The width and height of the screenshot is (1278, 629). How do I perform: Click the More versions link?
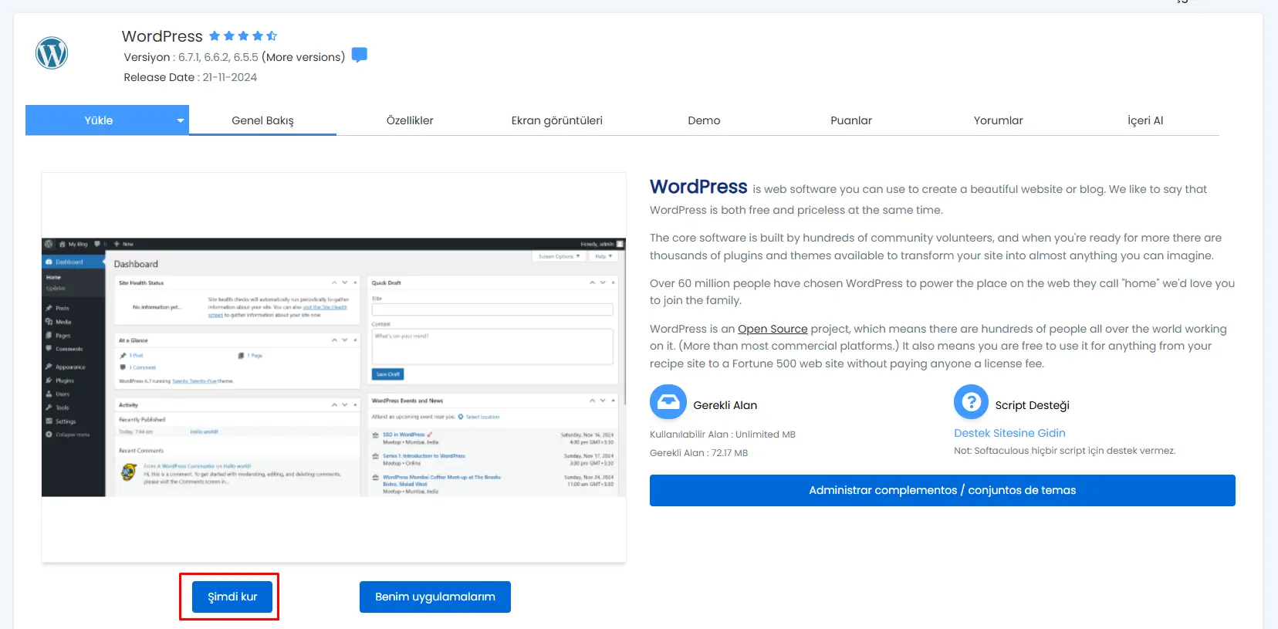pyautogui.click(x=303, y=57)
